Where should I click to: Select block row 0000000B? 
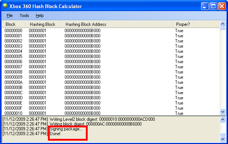[111, 88]
